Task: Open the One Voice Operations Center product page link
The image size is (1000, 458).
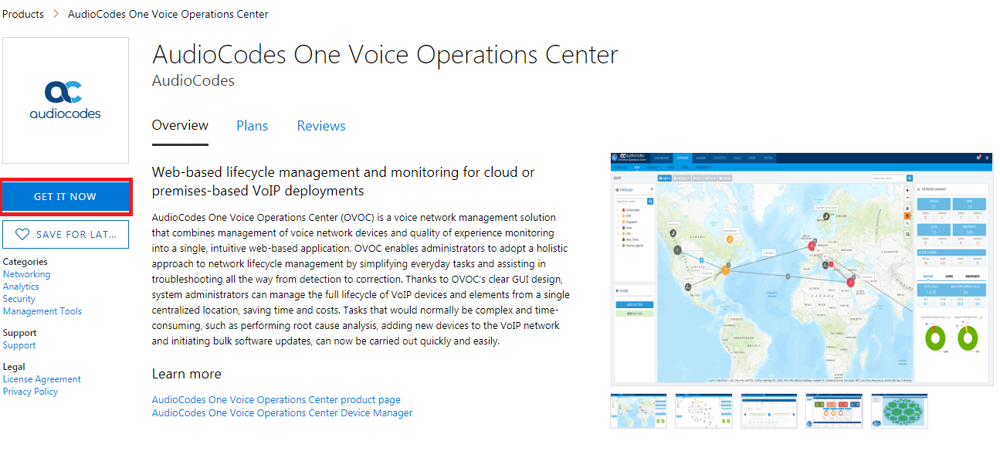Action: 276,400
